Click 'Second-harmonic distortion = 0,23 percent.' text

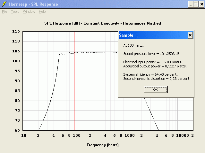pos(157,79)
